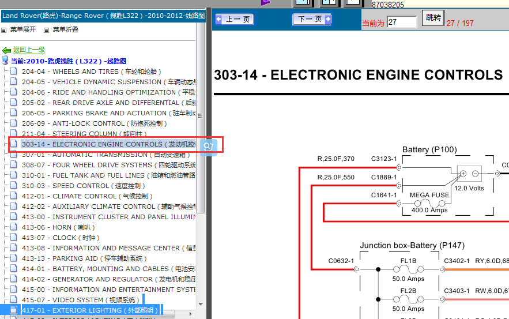The image size is (509, 319).
Task: Collapse all menus with 菜单折叠
Action: pyautogui.click(x=66, y=29)
